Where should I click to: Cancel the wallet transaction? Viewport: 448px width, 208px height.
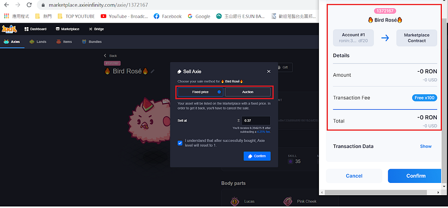tap(354, 176)
